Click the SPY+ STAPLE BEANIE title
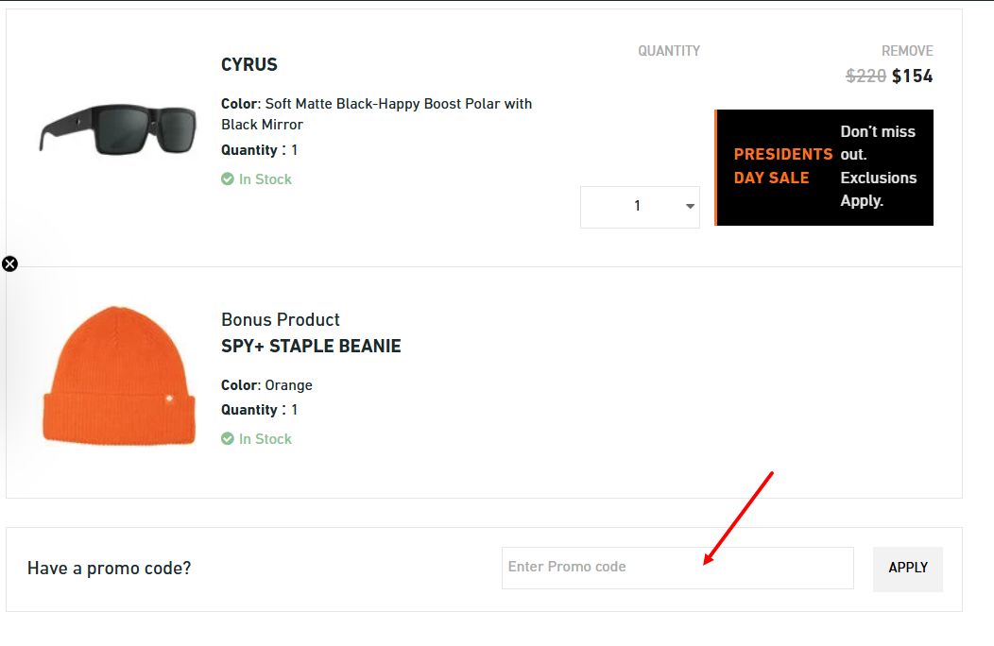This screenshot has height=646, width=994. (311, 346)
